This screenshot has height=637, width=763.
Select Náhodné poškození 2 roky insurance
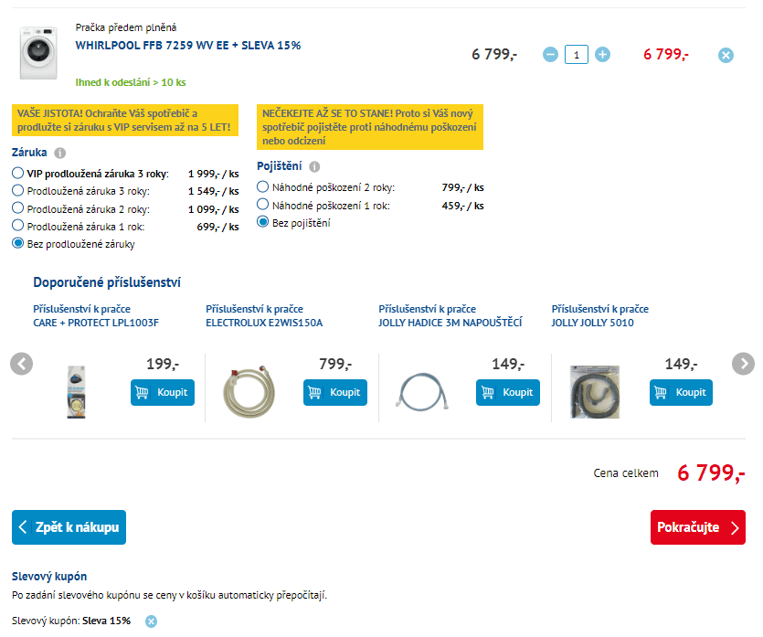pyautogui.click(x=263, y=186)
